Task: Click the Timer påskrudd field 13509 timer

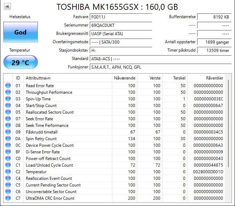Action: (214, 50)
